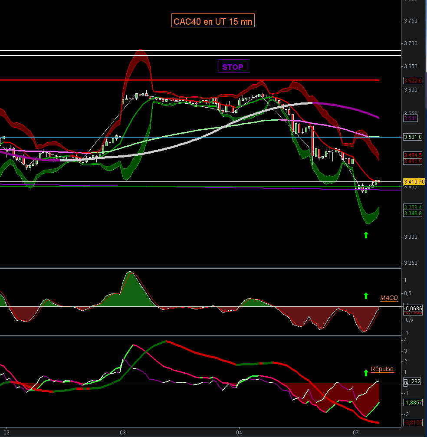Click the green 3 346,8 price tag

pos(413,214)
